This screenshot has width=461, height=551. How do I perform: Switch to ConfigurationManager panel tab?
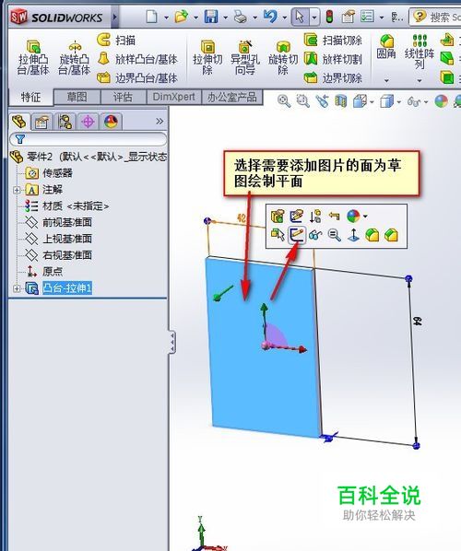coord(65,122)
